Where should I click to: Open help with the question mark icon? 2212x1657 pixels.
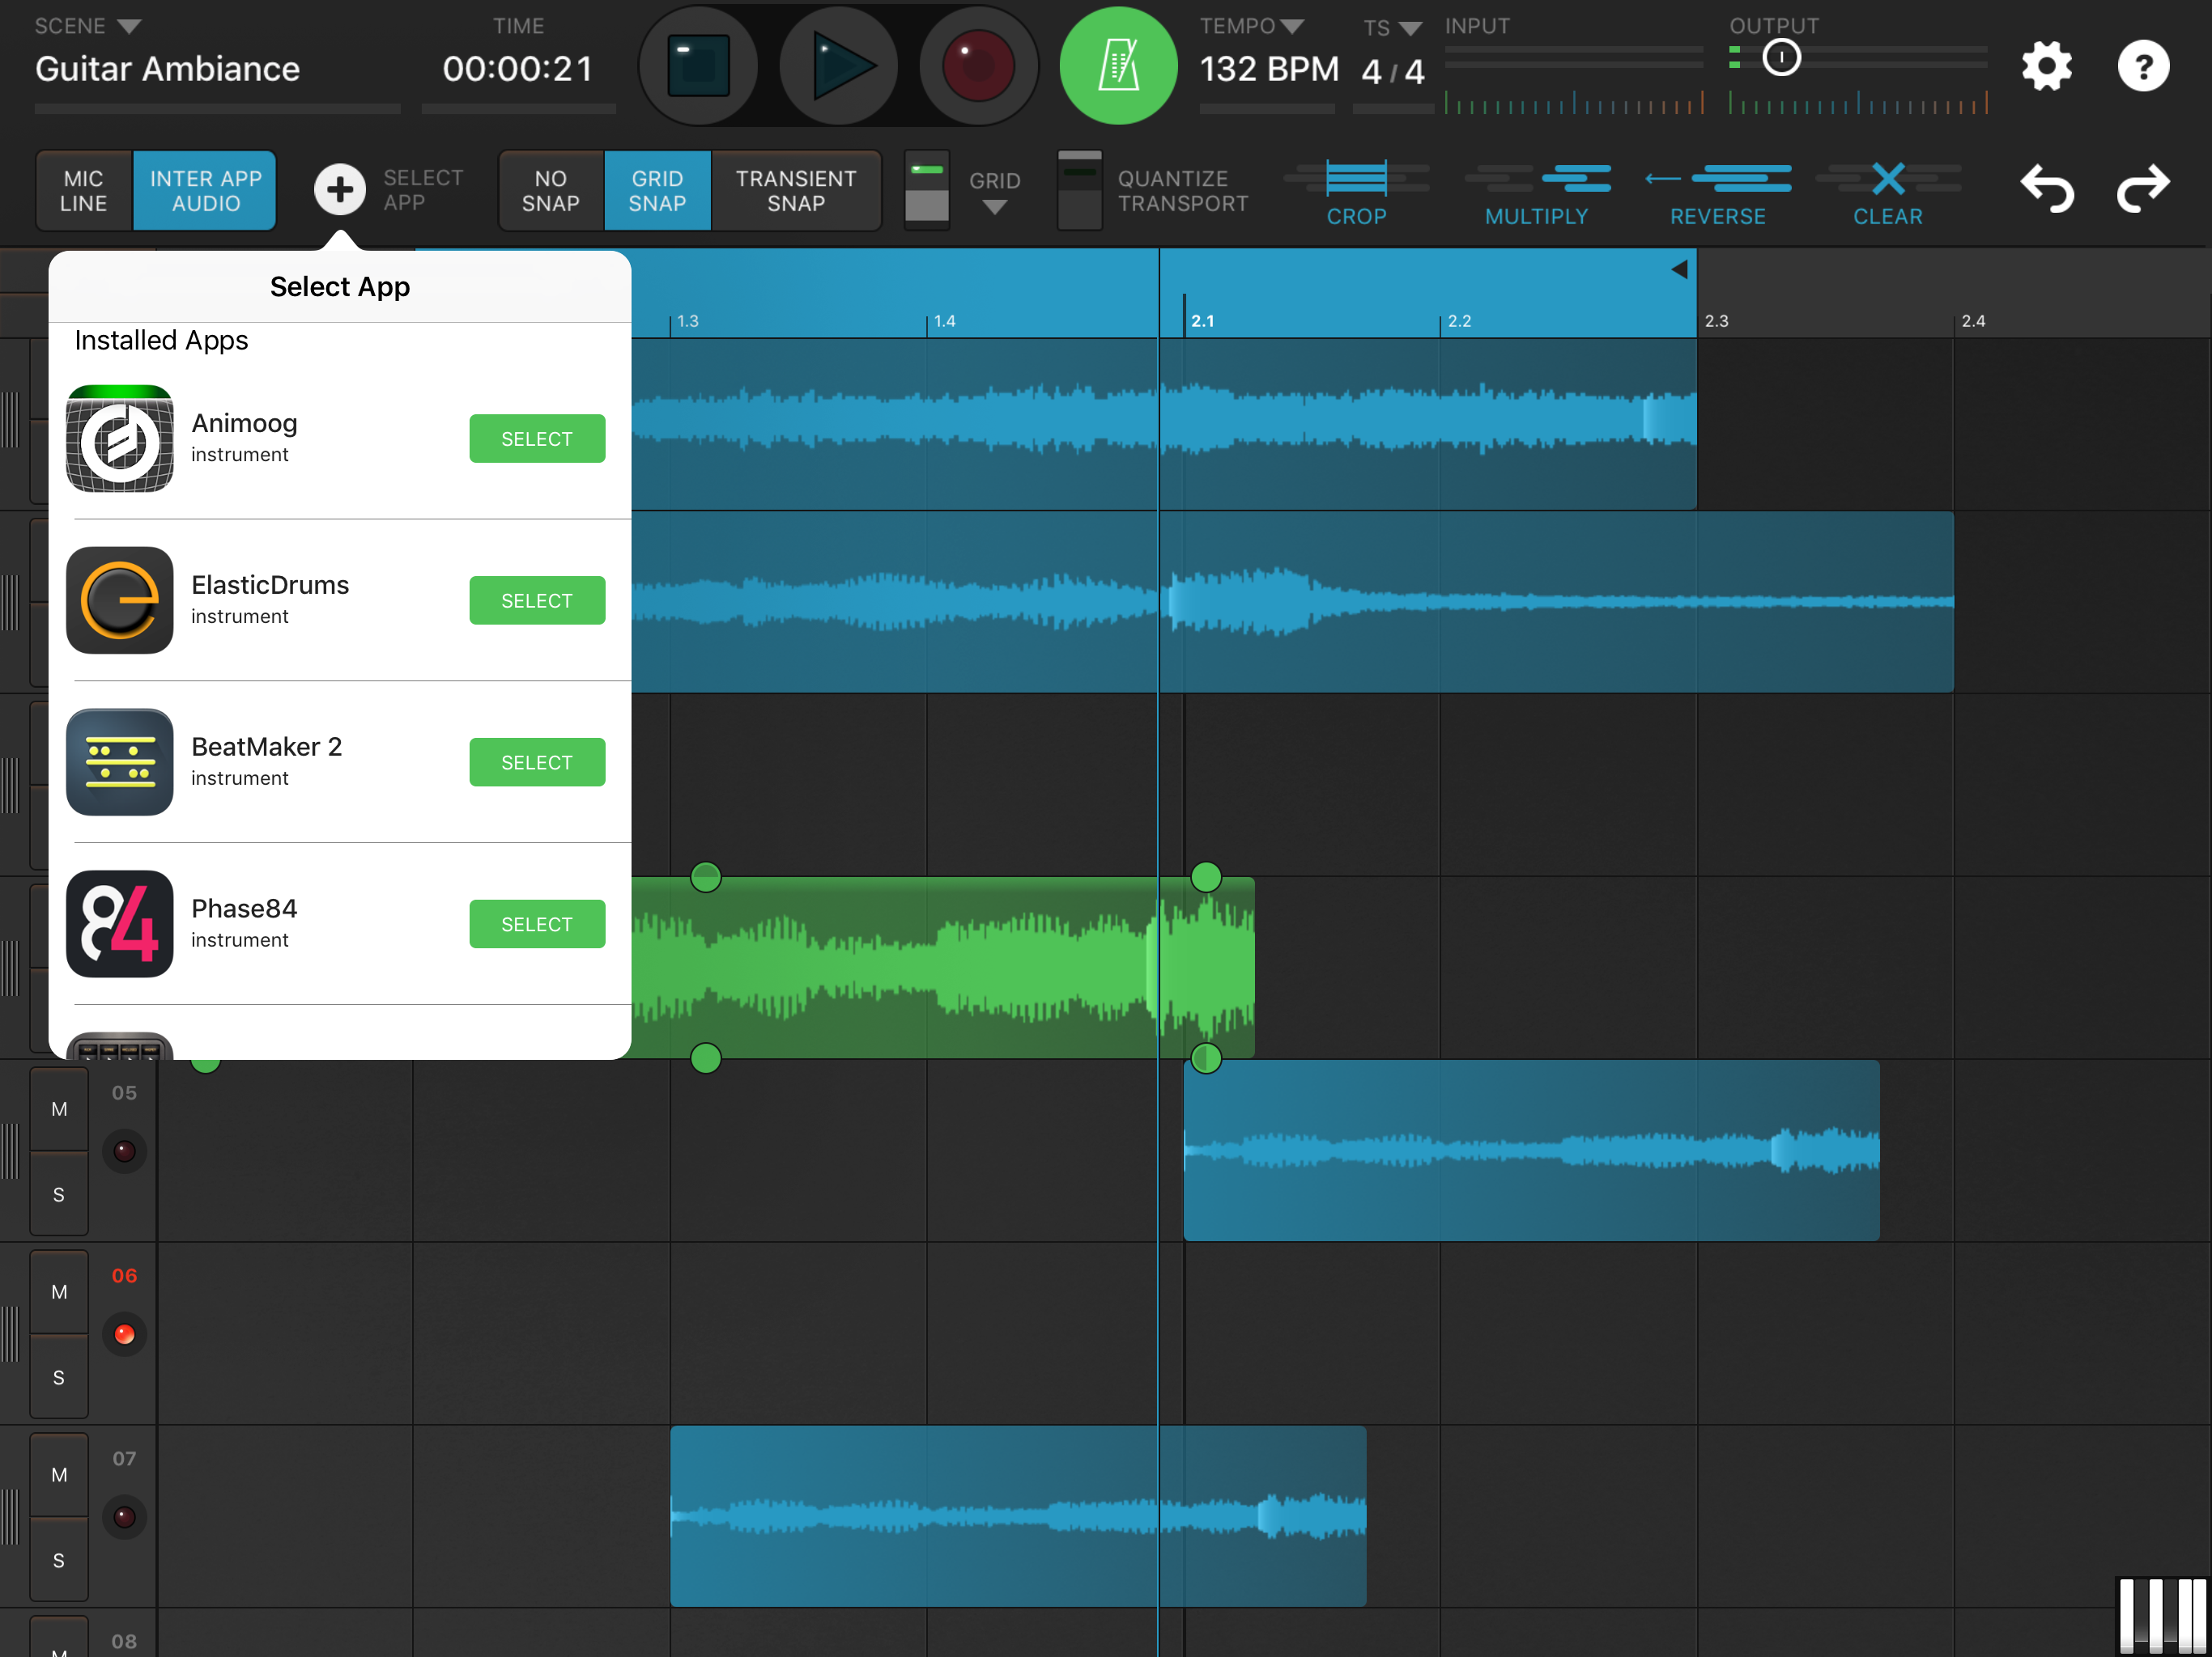pyautogui.click(x=2142, y=66)
